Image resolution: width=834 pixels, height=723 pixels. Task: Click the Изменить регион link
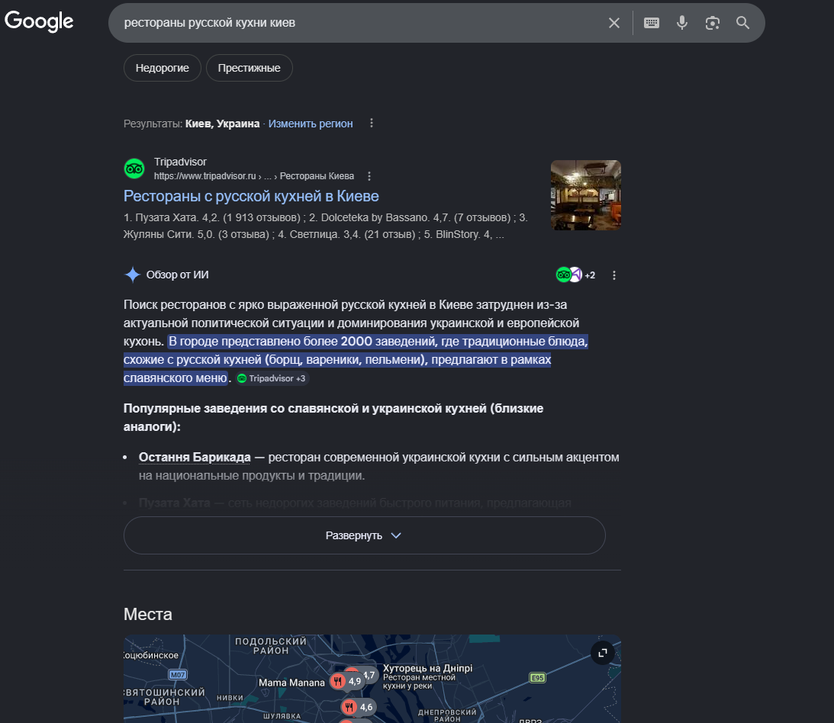(x=311, y=124)
